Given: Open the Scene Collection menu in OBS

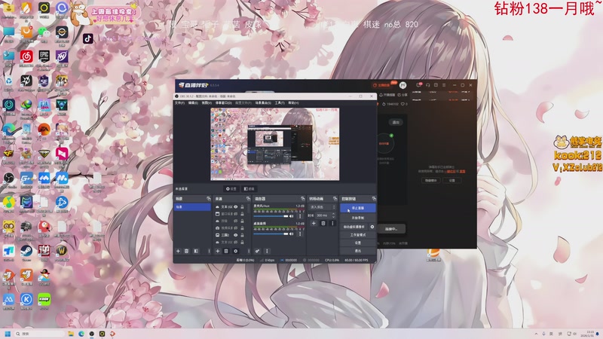Looking at the screenshot, I should click(263, 103).
